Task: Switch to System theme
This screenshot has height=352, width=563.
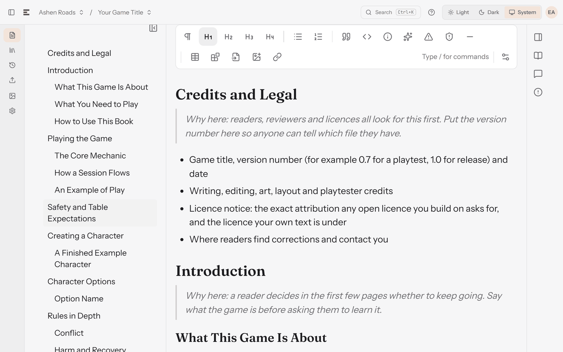Action: click(523, 12)
